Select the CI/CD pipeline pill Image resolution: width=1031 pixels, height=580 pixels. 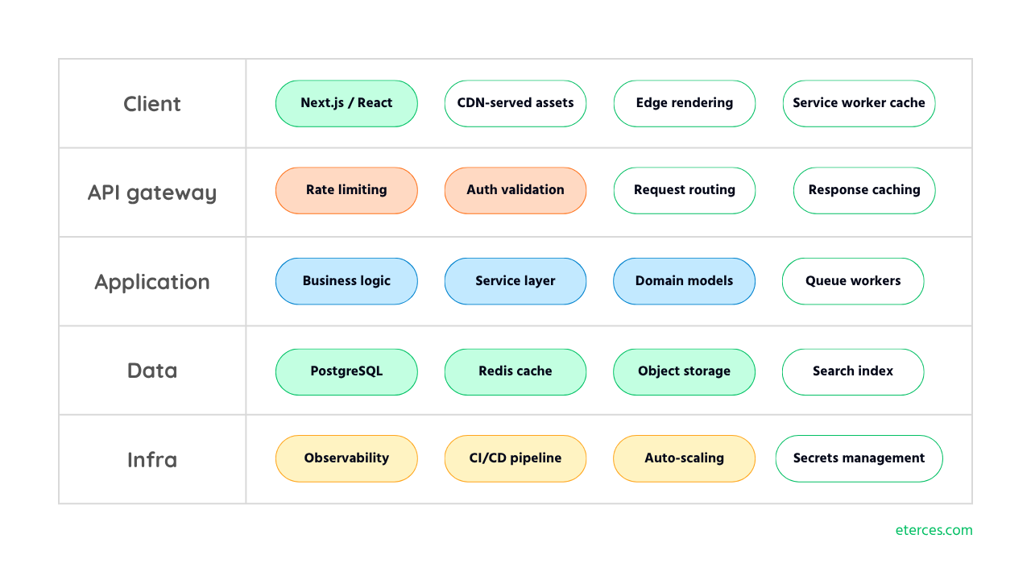coord(515,458)
